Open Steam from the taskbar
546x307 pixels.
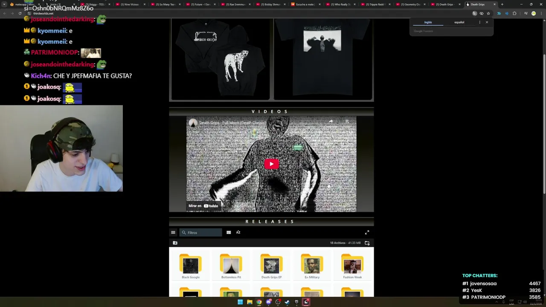pos(287,302)
